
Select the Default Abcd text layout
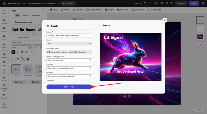point(16,69)
